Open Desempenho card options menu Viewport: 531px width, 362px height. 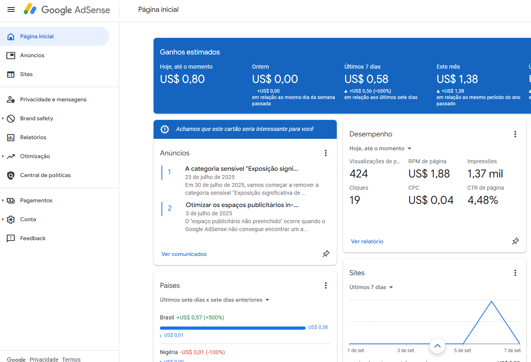(515, 134)
